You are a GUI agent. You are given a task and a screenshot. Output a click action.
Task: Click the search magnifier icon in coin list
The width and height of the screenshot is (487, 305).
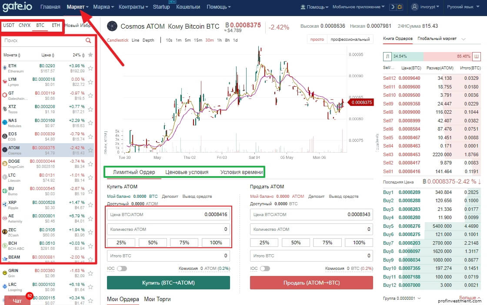coord(88,40)
